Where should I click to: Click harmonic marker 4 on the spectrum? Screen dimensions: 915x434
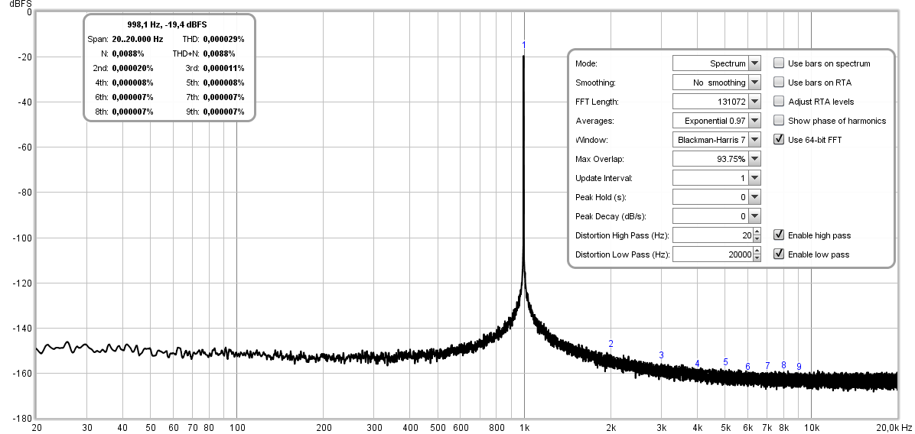(x=697, y=364)
